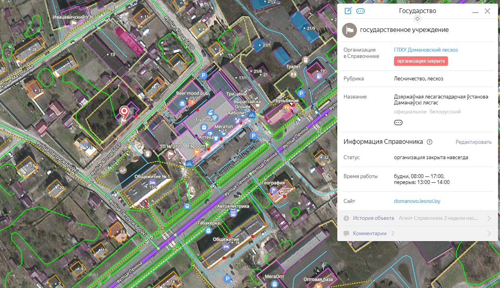The height and width of the screenshot is (288, 500).
Task: Select Общежитие № 1 bed icon
Action: click(x=152, y=183)
